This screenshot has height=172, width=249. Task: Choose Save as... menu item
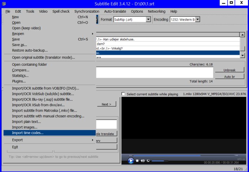pos(49,45)
